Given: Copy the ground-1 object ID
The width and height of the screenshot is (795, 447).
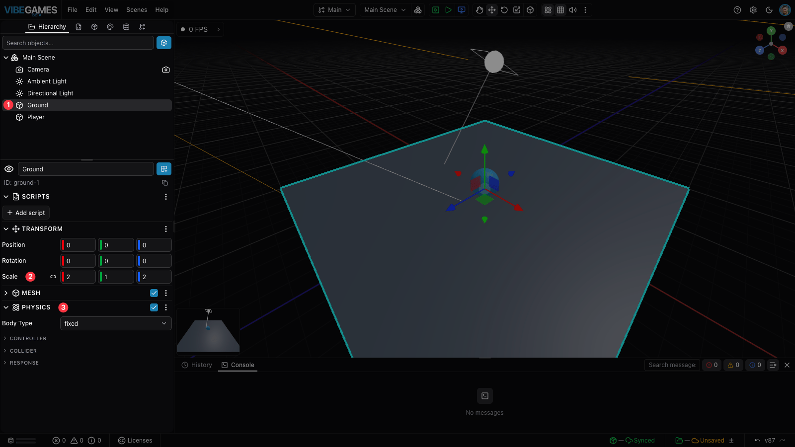Looking at the screenshot, I should (165, 183).
